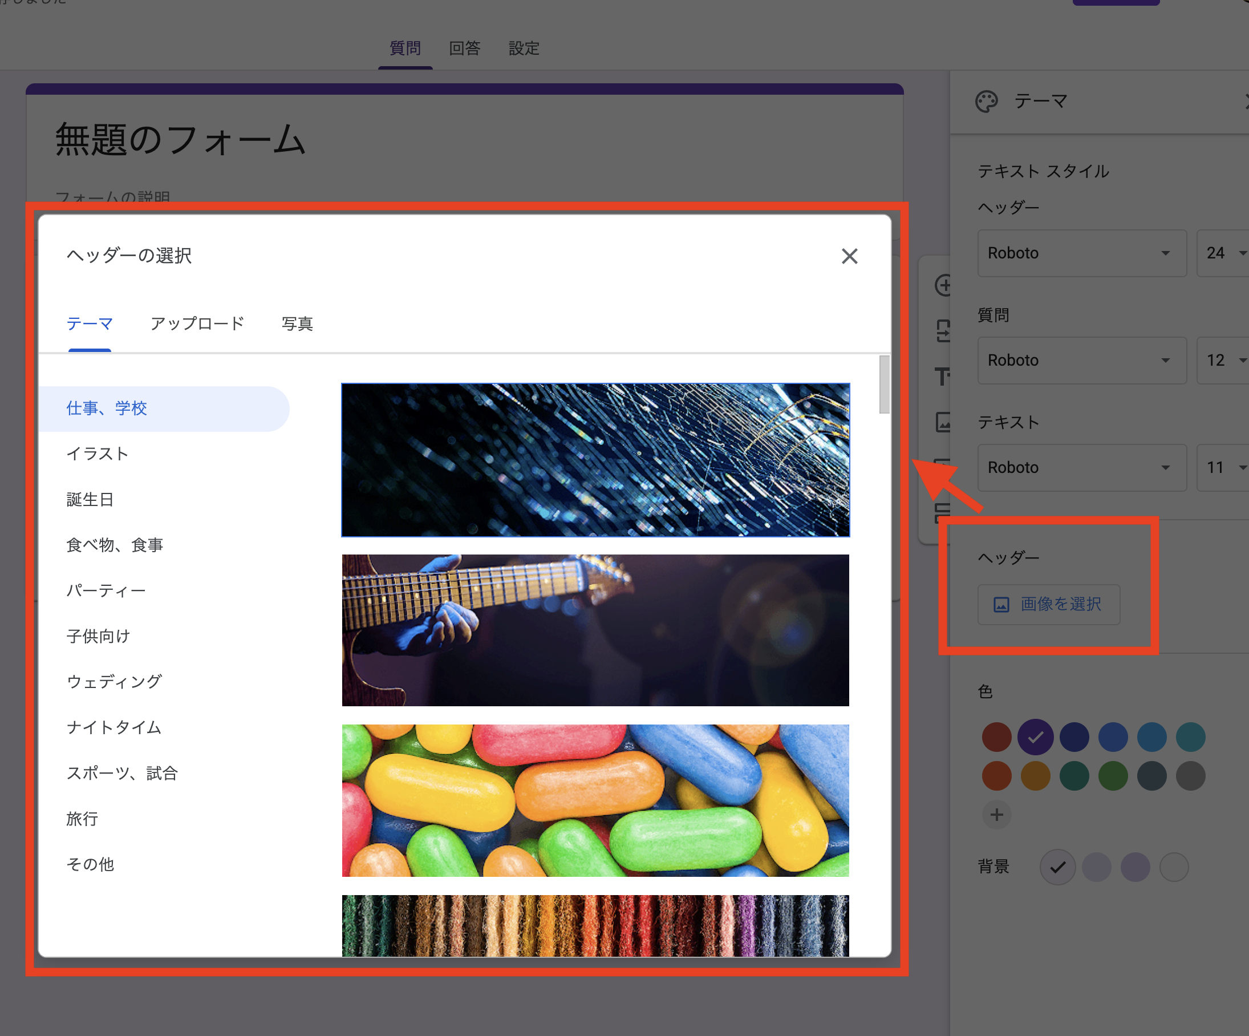Image resolution: width=1249 pixels, height=1036 pixels.
Task: Select the green theme color swatch
Action: click(1113, 776)
